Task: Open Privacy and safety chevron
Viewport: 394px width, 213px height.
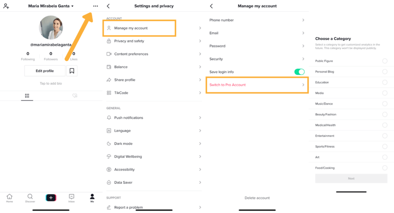Action: pyautogui.click(x=200, y=41)
